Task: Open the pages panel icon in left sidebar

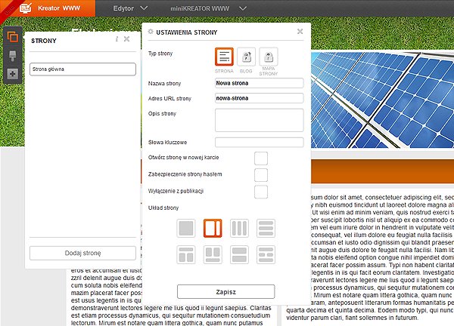Action: pos(12,37)
